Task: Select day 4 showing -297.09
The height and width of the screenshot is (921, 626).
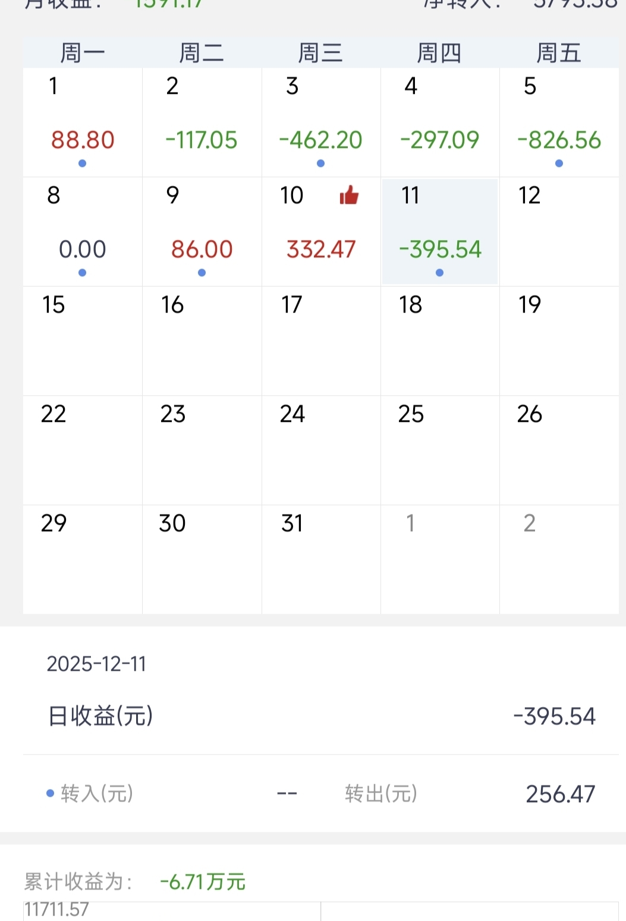Action: pos(439,122)
